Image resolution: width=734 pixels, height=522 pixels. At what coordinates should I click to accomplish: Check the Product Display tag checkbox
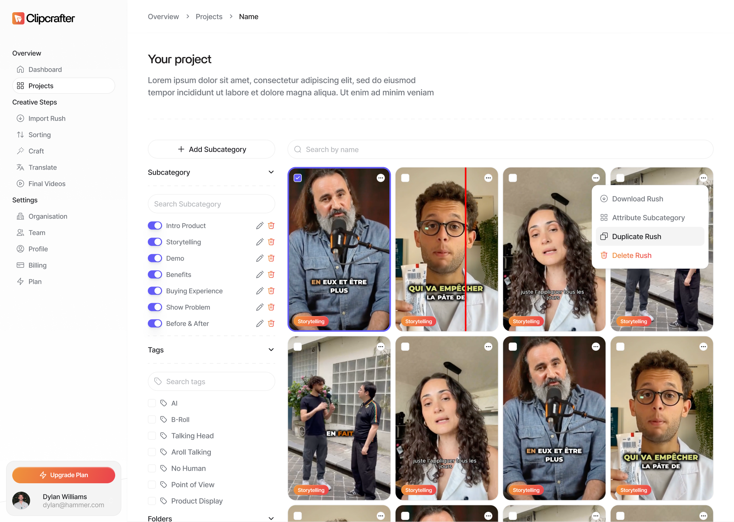pyautogui.click(x=152, y=501)
